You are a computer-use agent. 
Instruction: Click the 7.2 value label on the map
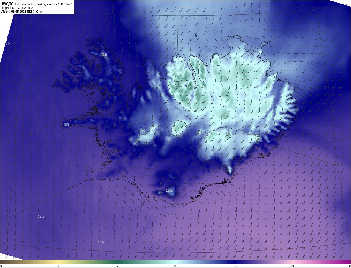point(244,73)
